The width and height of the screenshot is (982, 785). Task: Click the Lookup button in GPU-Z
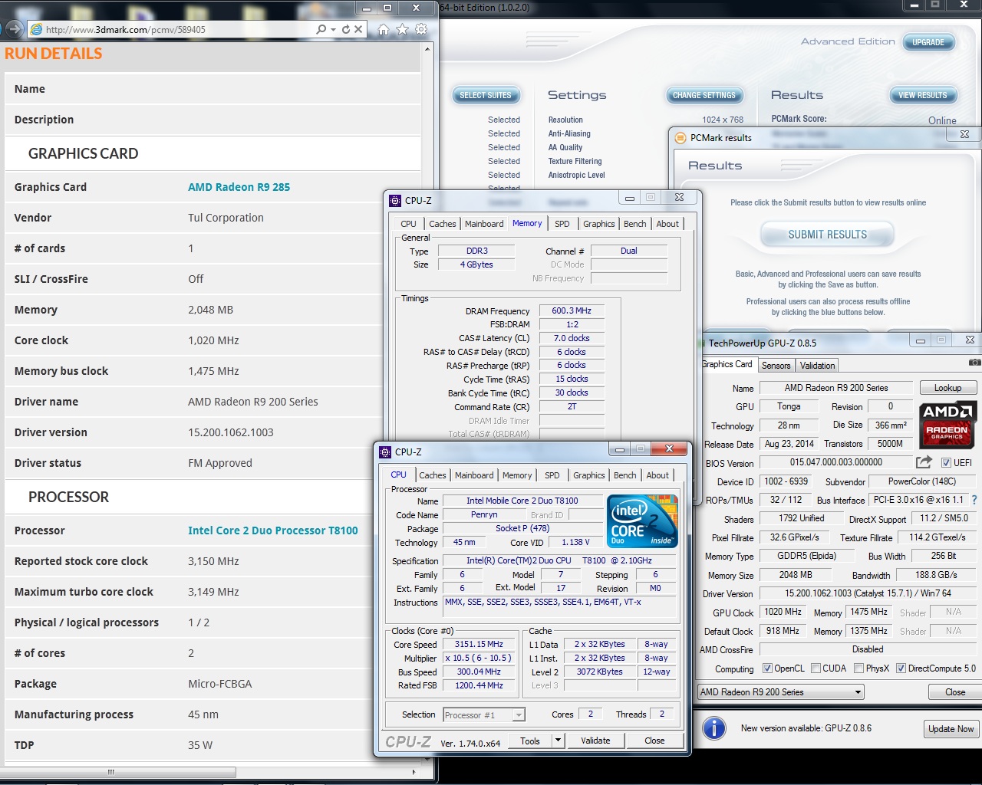click(947, 388)
